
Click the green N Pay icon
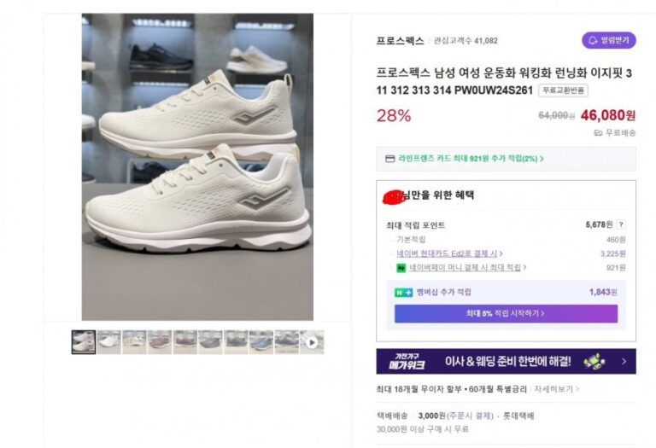point(401,268)
